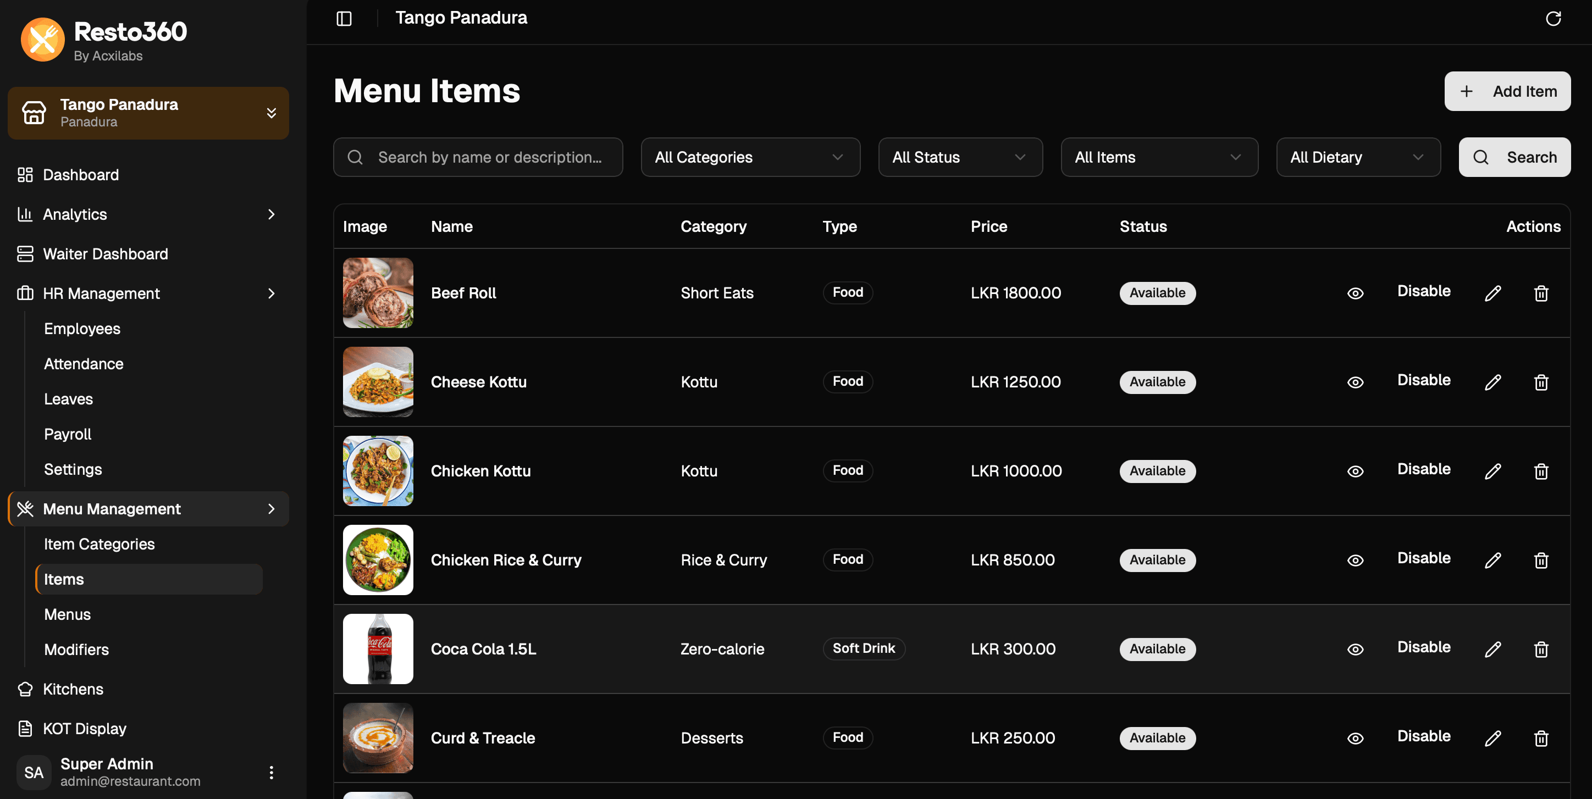This screenshot has height=799, width=1592.
Task: Click the edit pencil for Beef Roll
Action: coord(1492,293)
